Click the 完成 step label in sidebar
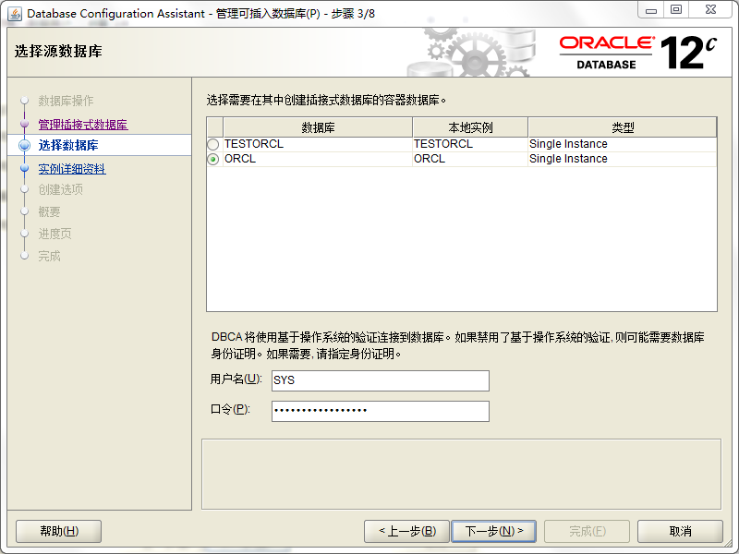This screenshot has width=739, height=554. (x=50, y=256)
